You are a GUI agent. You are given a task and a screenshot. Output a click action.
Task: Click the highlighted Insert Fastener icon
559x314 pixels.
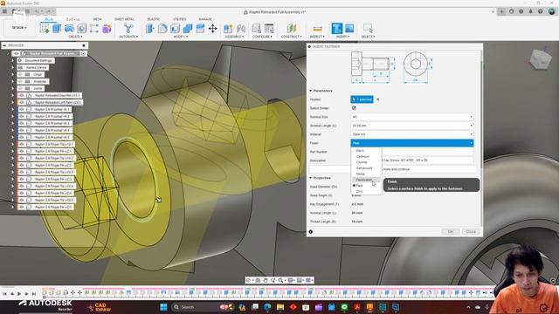click(x=336, y=29)
